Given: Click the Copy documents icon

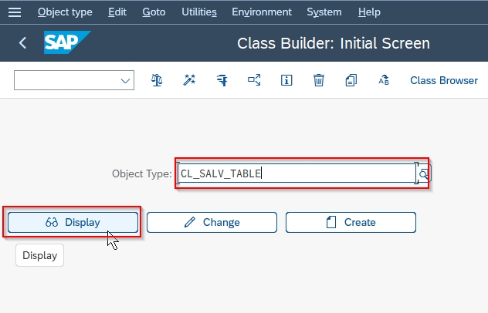Looking at the screenshot, I should [351, 80].
